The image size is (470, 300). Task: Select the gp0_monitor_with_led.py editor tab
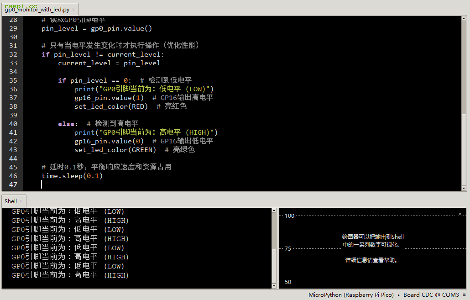point(37,9)
